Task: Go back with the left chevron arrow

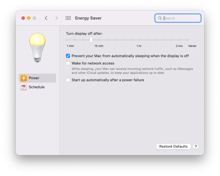Action: point(46,18)
